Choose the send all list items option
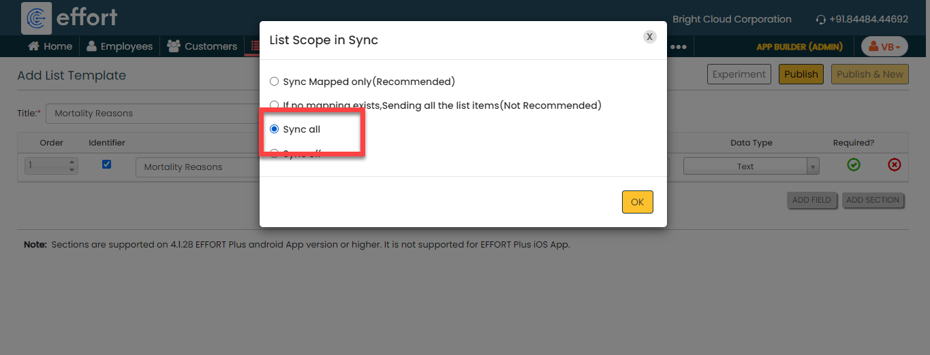Screen dimensions: 930x355 point(275,105)
